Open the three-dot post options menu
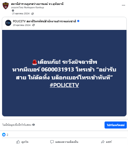 click(x=123, y=5)
